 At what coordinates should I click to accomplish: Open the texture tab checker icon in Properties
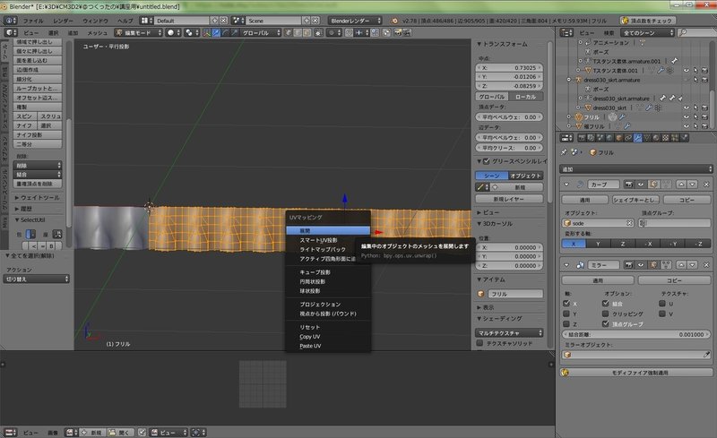pos(666,138)
